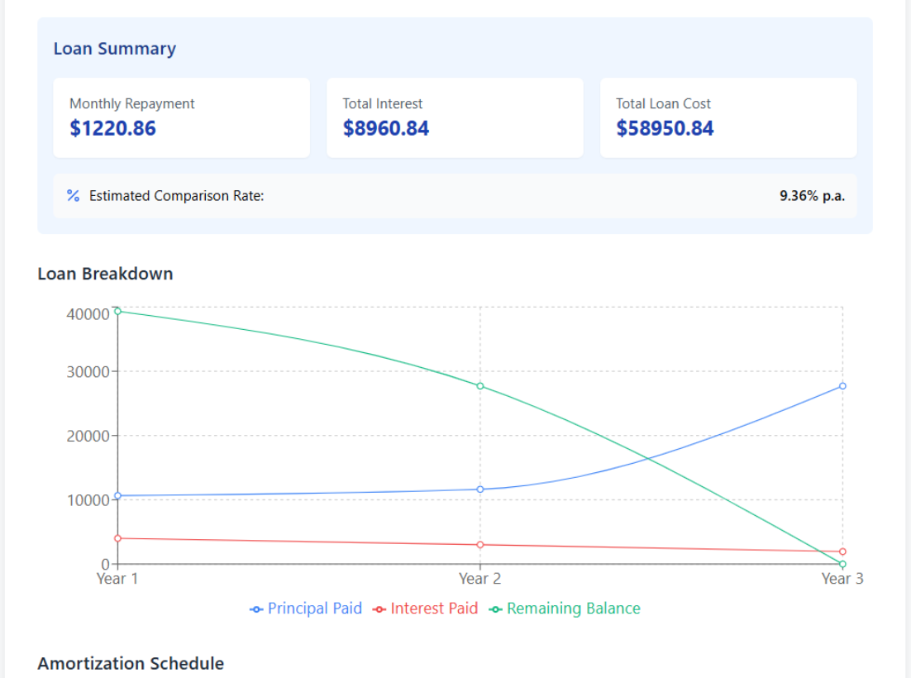The image size is (911, 678).
Task: Click the Interest Paid legend marker icon
Action: (379, 609)
